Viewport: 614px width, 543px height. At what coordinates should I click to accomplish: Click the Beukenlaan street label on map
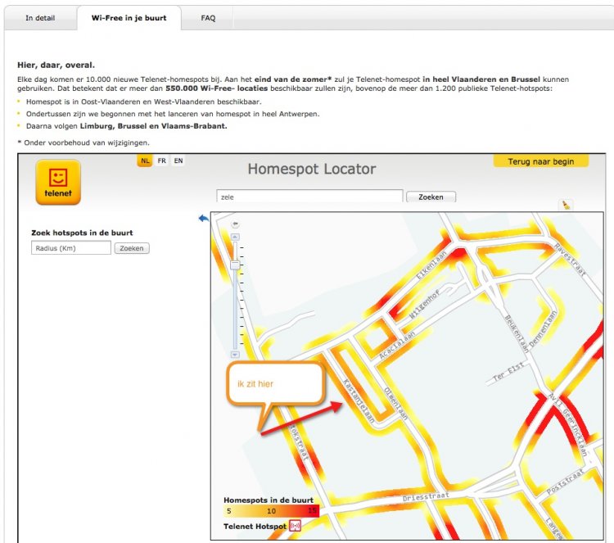click(x=517, y=333)
